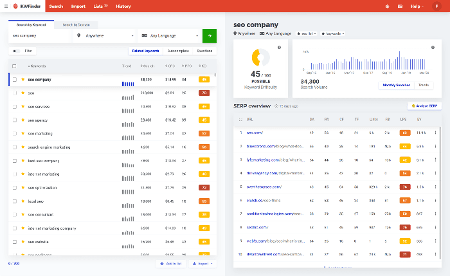This screenshot has height=276, width=450.
Task: Click the Analyze SERP button
Action: (424, 106)
